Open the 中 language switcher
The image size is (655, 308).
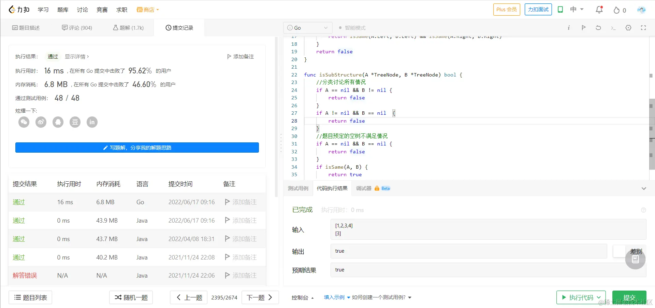coord(577,10)
